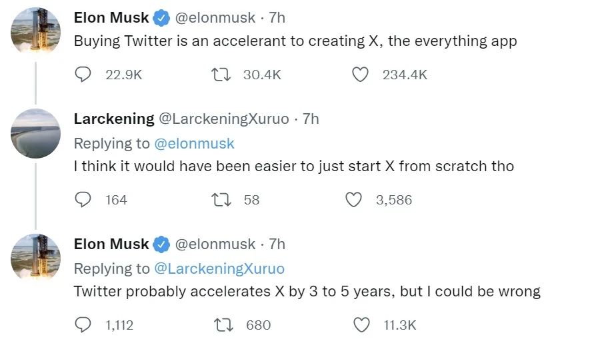Click Larckening's profile picture
Screen dimensions: 612x339
(x=36, y=133)
